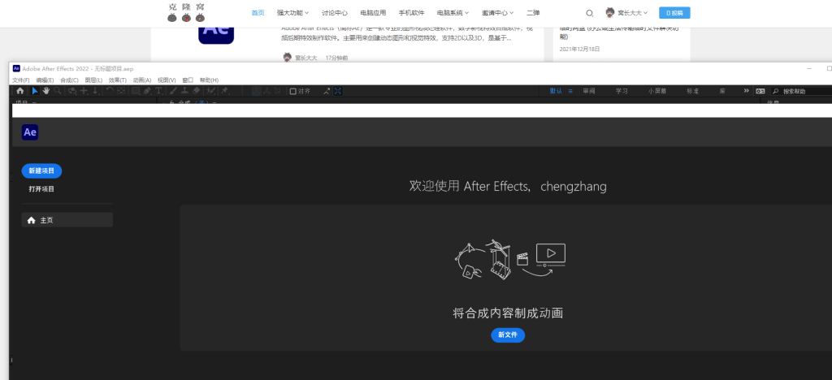Select the Clone Stamp tool

184,91
